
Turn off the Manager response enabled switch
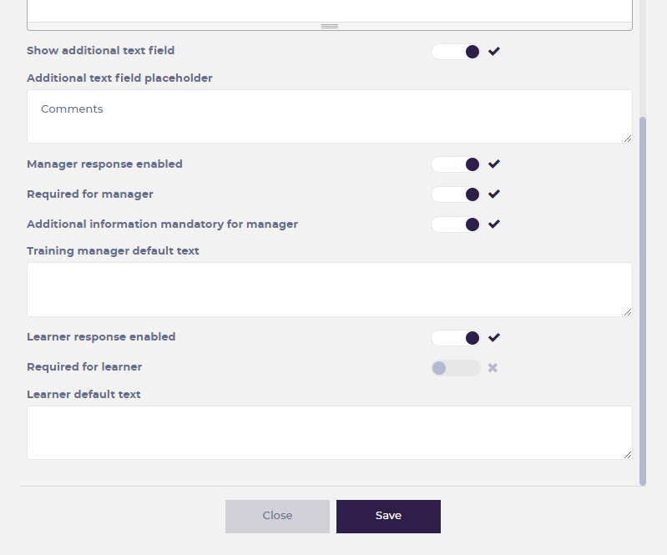[456, 164]
